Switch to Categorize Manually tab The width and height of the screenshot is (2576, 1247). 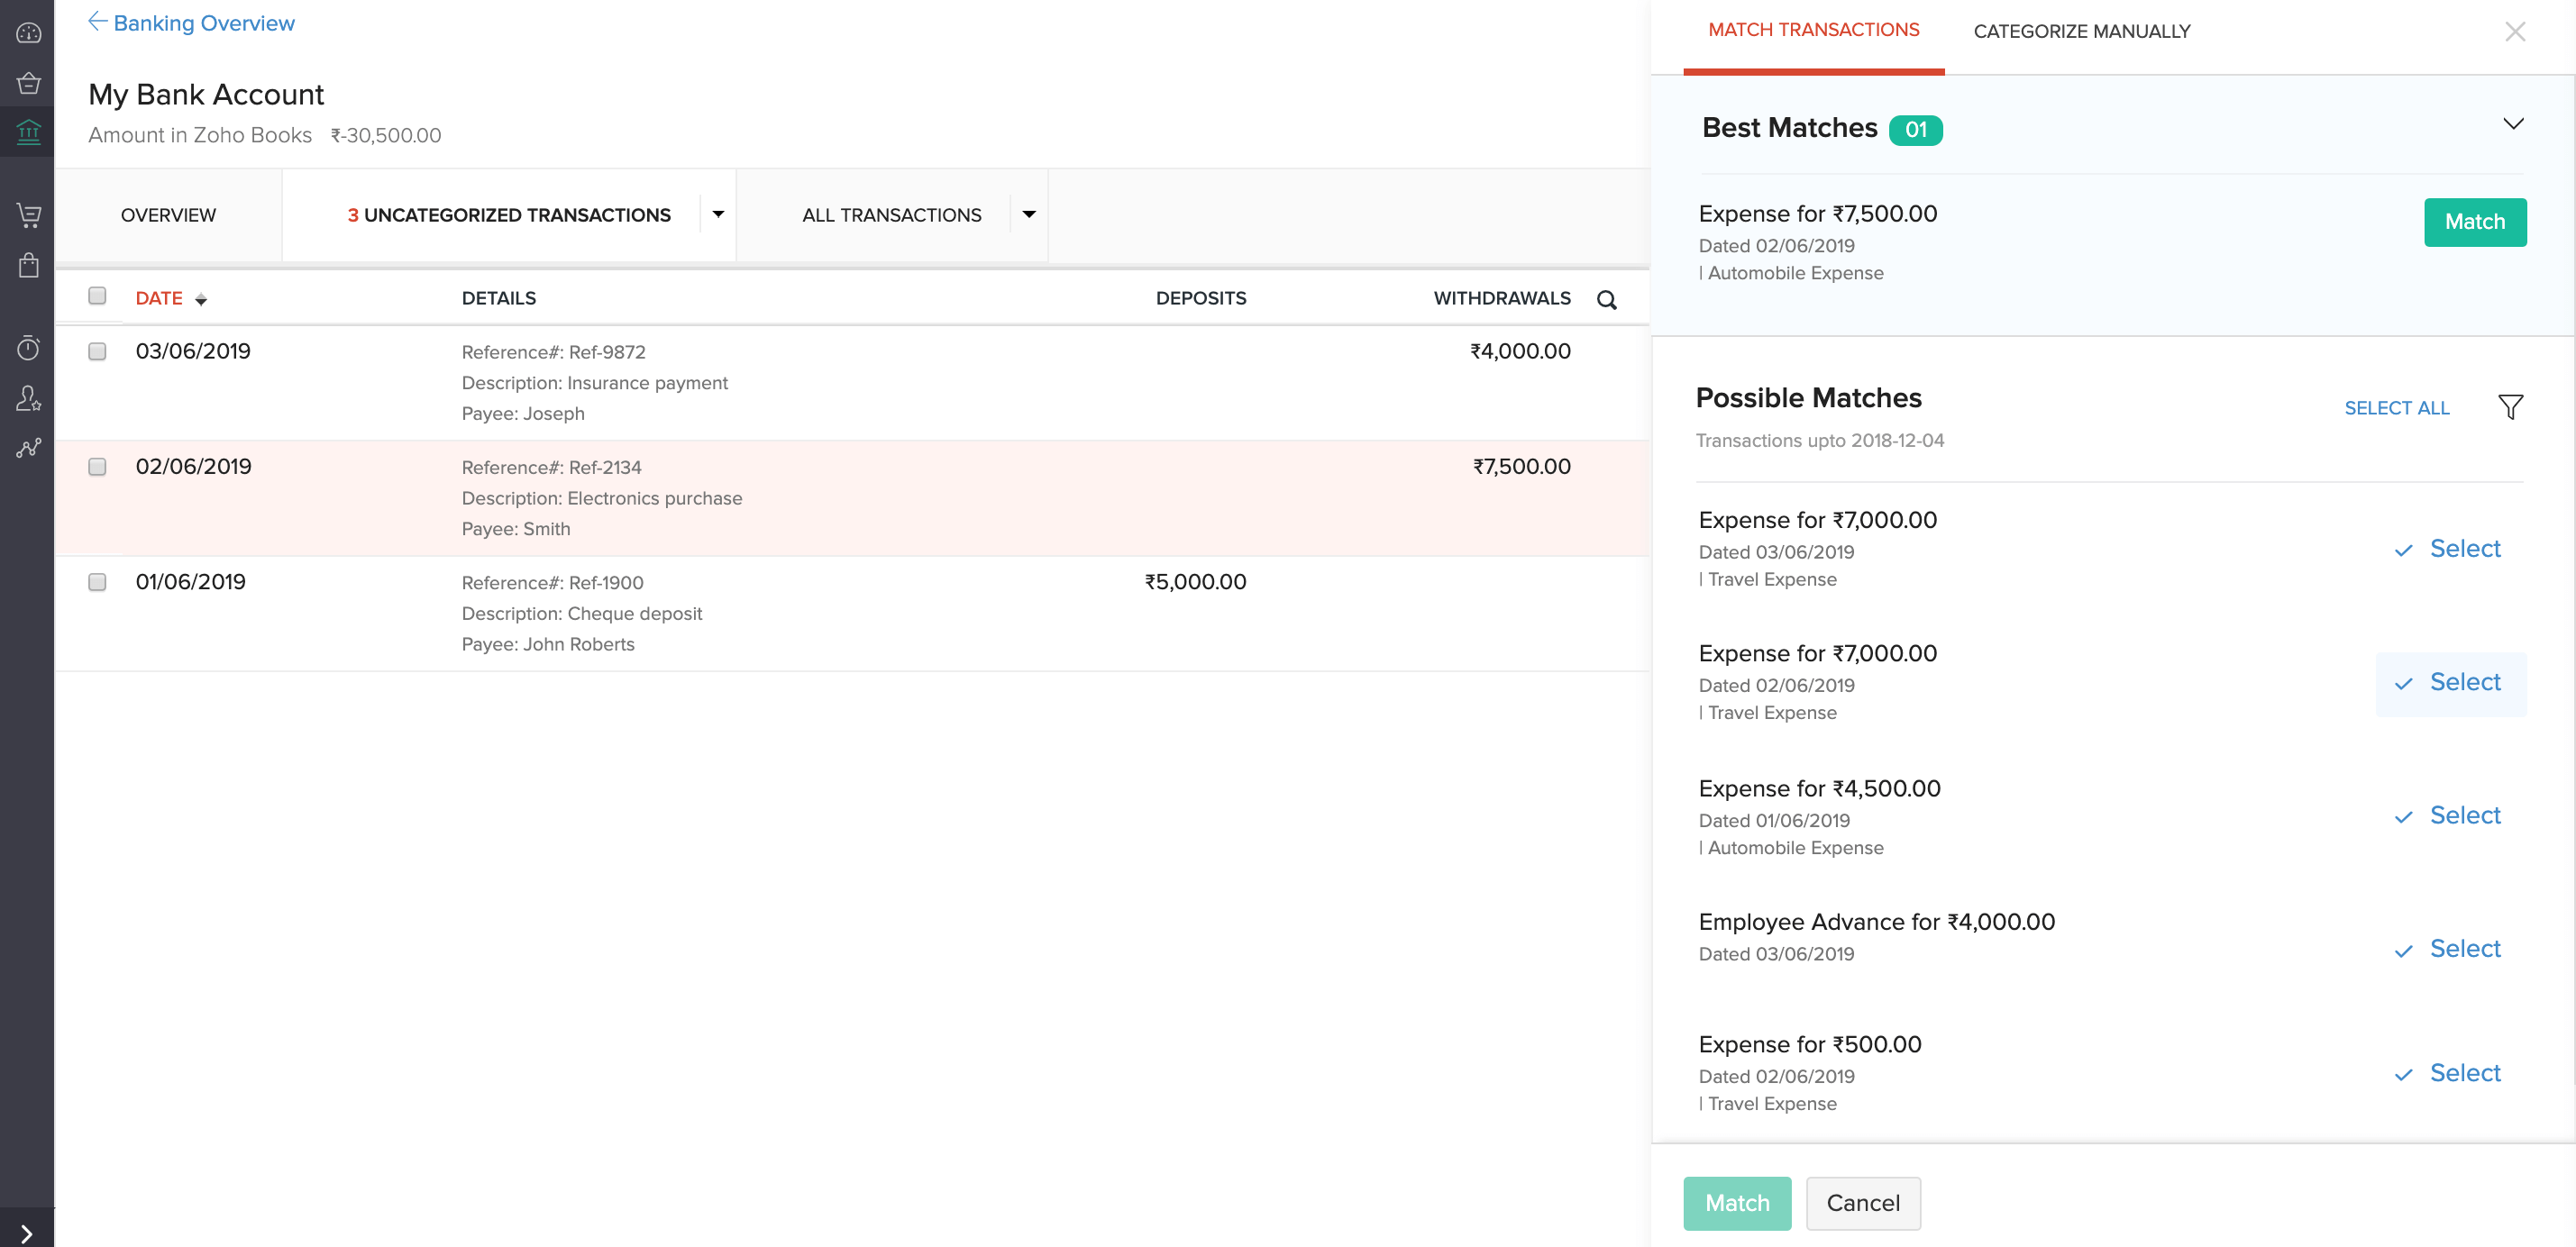pos(2081,31)
